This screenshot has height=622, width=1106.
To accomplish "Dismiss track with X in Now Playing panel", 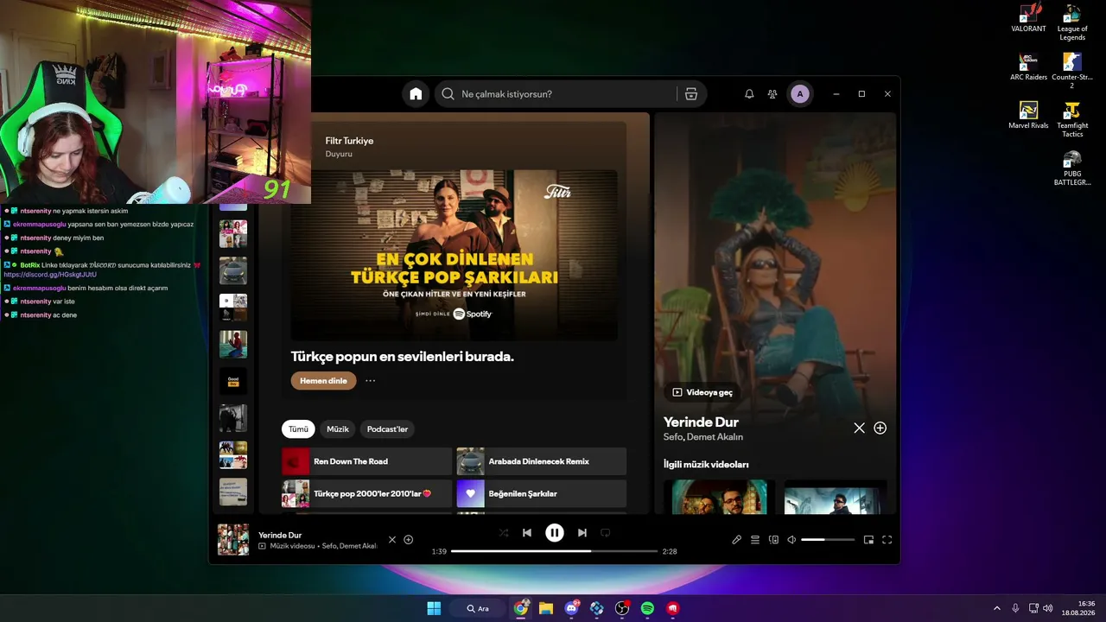I will point(859,428).
